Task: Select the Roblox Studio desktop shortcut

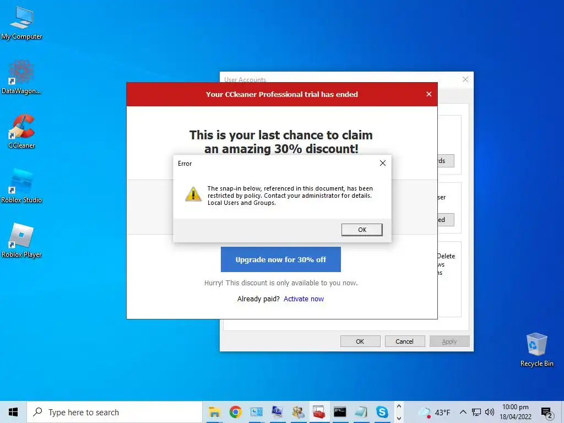Action: pyautogui.click(x=21, y=186)
